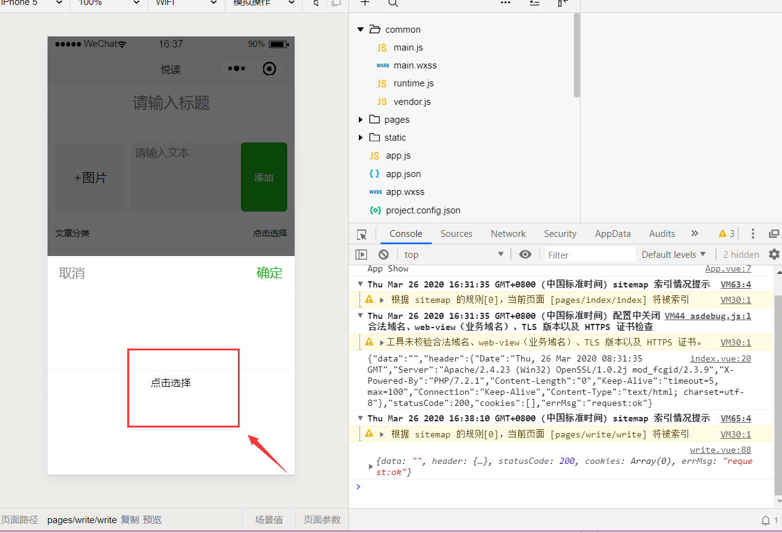Viewport: 782px width, 533px height.
Task: Open runtime.js in file tree
Action: pyautogui.click(x=413, y=83)
